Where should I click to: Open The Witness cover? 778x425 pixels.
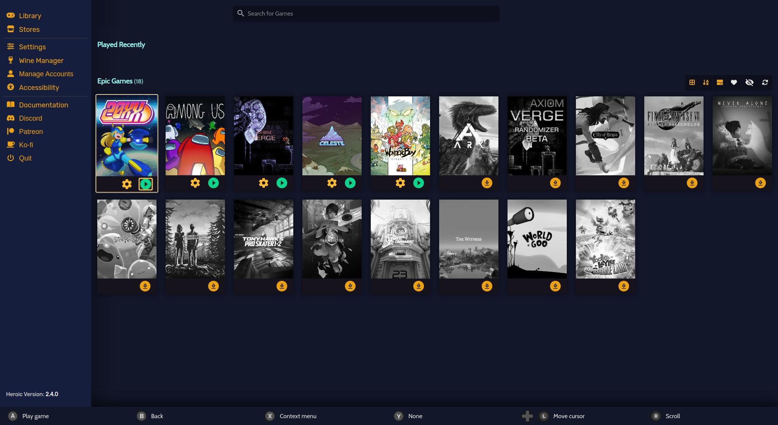pos(469,239)
